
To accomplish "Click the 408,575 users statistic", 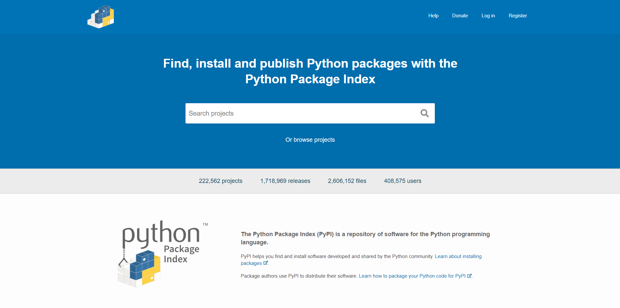I will (x=402, y=181).
